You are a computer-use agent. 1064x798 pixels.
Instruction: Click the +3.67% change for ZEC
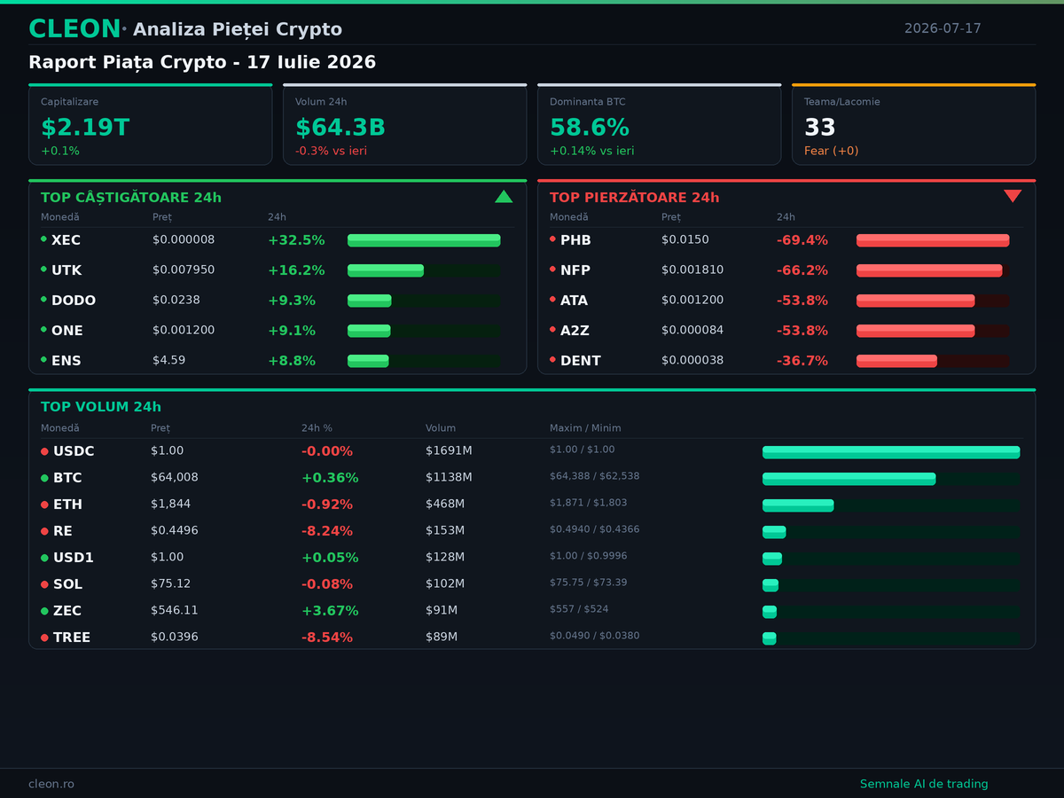(x=330, y=611)
